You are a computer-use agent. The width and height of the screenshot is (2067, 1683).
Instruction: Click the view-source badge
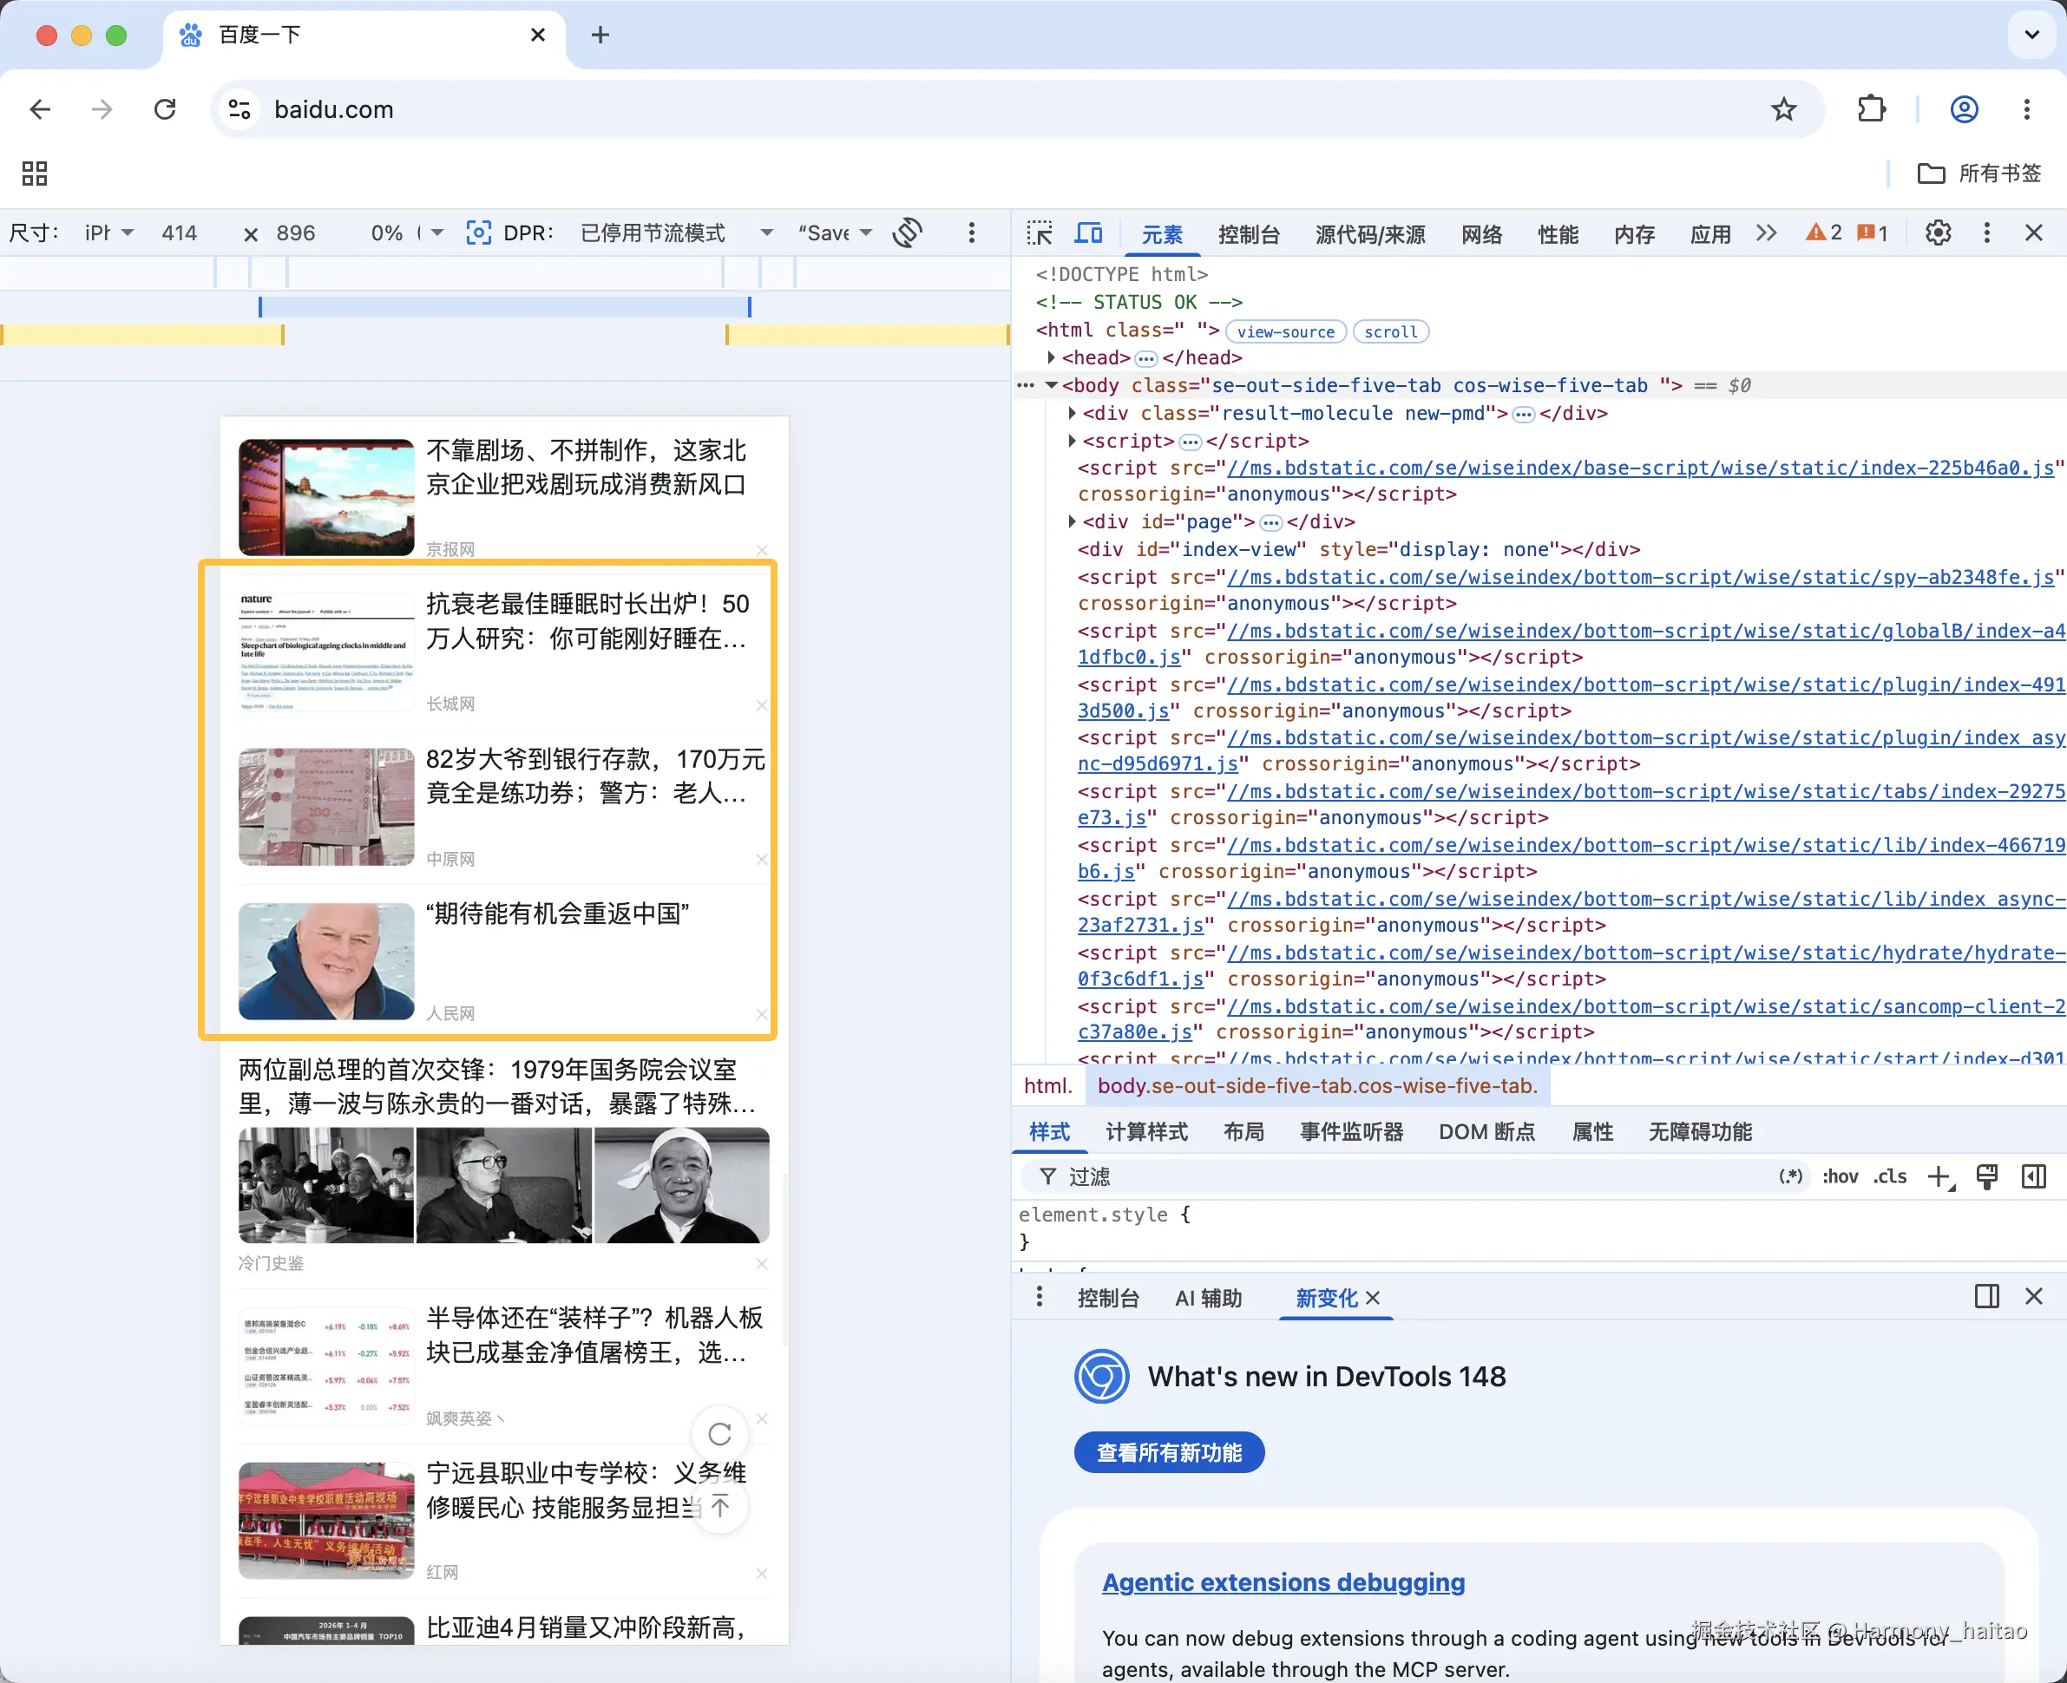pos(1285,331)
